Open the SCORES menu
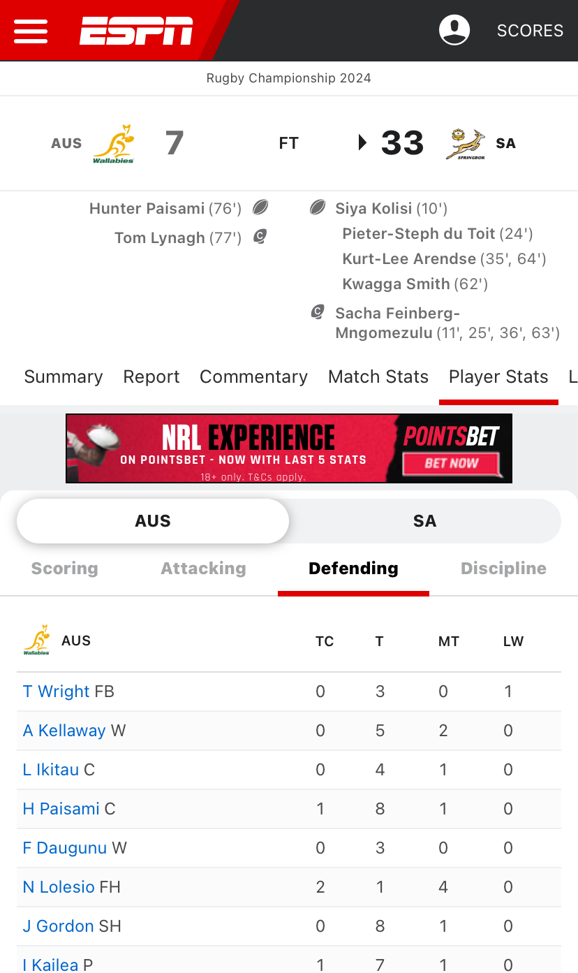Image resolution: width=578 pixels, height=973 pixels. point(530,31)
